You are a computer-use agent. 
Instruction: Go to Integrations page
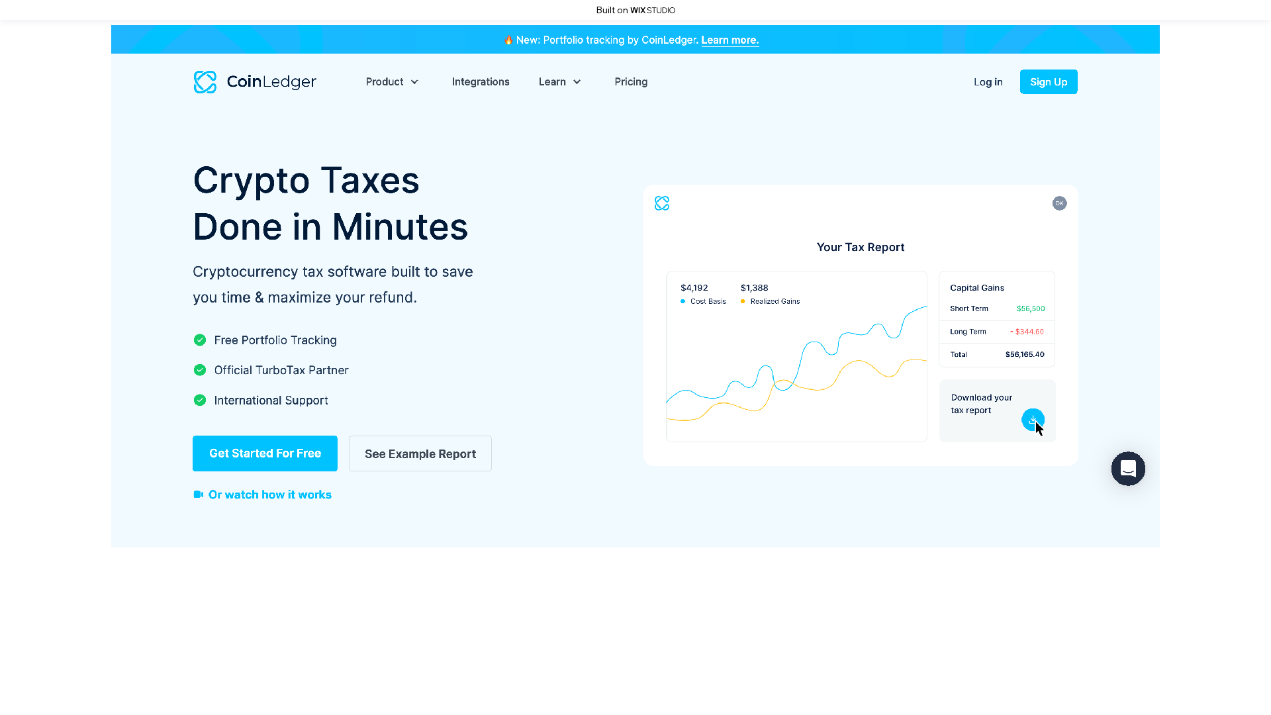coord(481,82)
